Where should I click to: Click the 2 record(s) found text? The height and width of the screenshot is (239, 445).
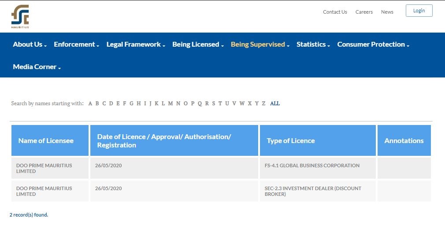click(29, 215)
